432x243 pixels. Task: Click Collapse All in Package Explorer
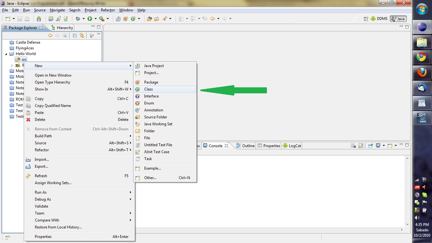pos(75,35)
